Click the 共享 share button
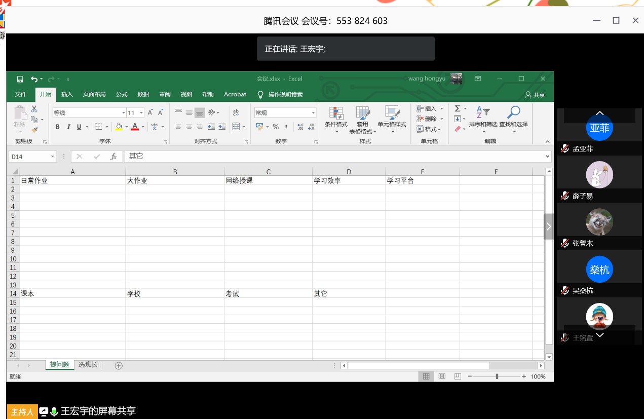This screenshot has height=419, width=644. [x=535, y=95]
